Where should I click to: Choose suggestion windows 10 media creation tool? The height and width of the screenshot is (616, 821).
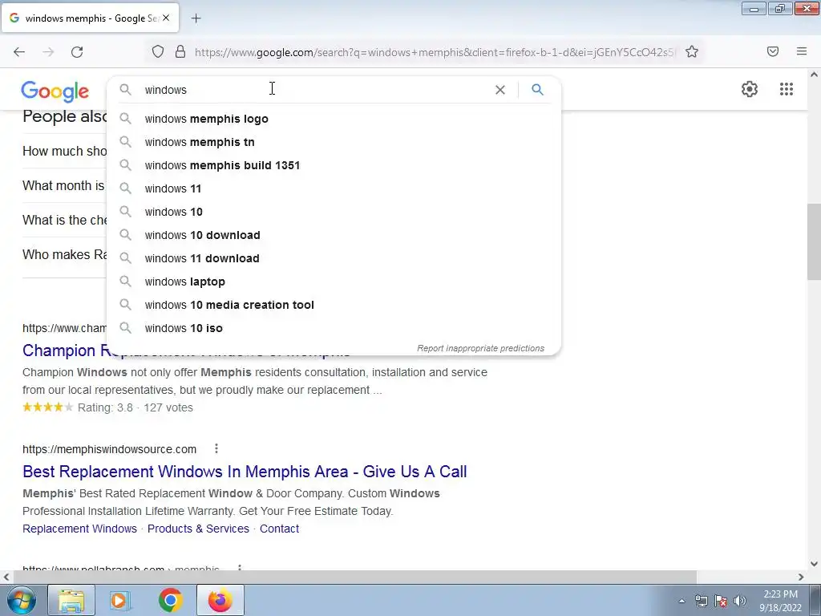coord(334,305)
